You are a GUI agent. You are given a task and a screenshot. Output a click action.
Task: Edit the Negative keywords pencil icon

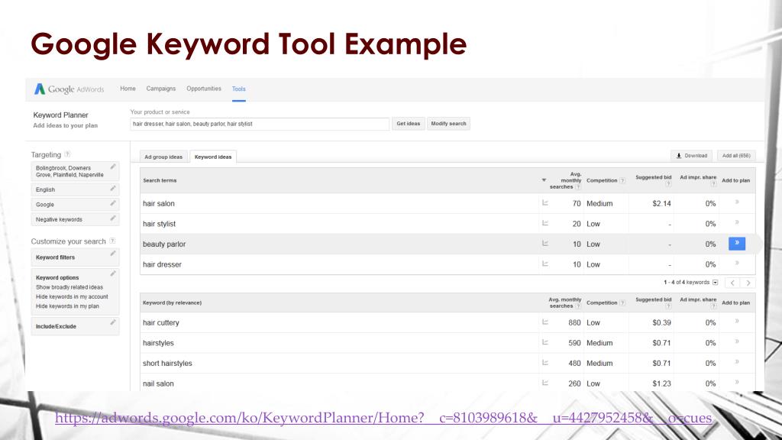[x=113, y=218]
